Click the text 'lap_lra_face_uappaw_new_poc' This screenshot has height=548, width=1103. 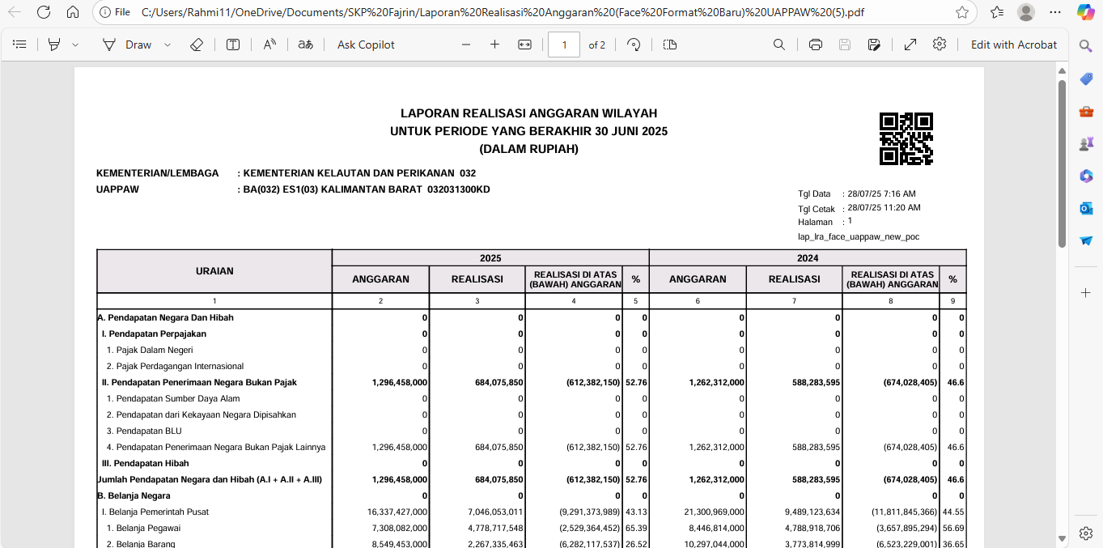tap(859, 237)
